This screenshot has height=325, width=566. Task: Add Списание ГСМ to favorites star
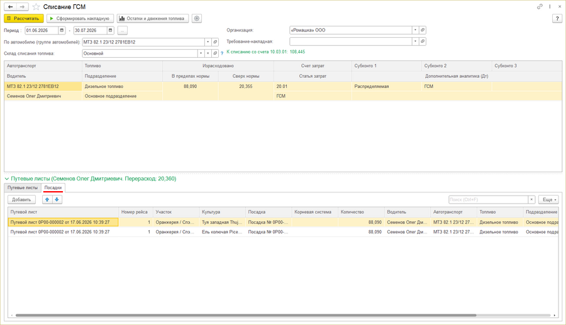pos(36,7)
